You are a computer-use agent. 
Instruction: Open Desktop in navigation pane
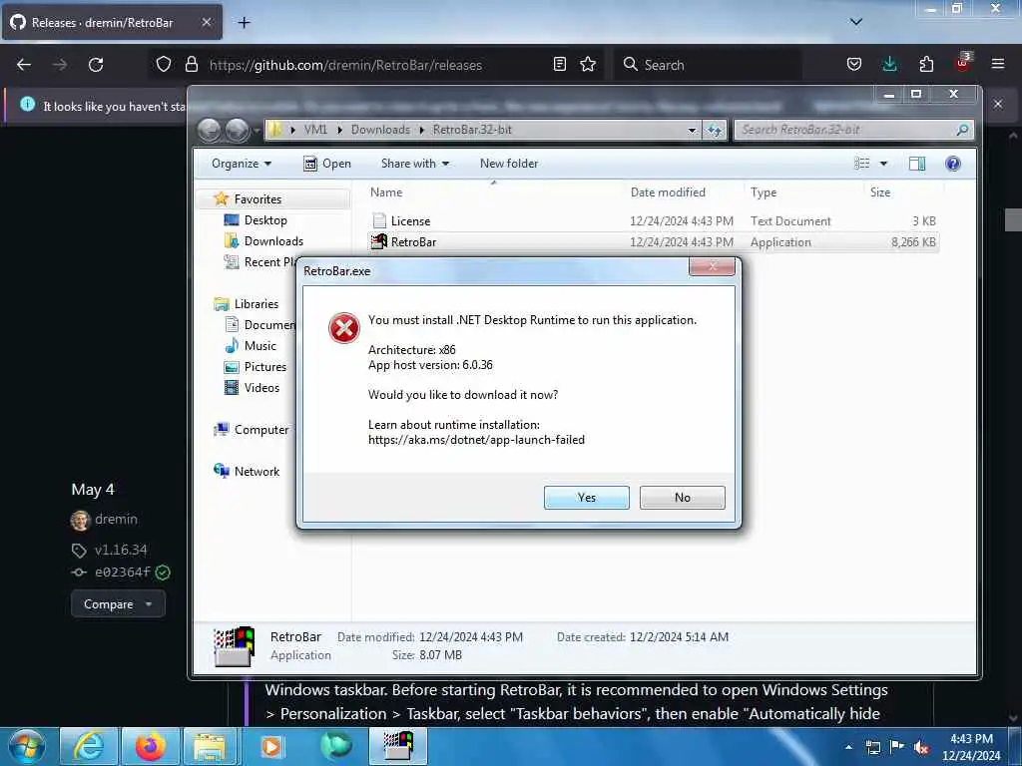(x=264, y=220)
